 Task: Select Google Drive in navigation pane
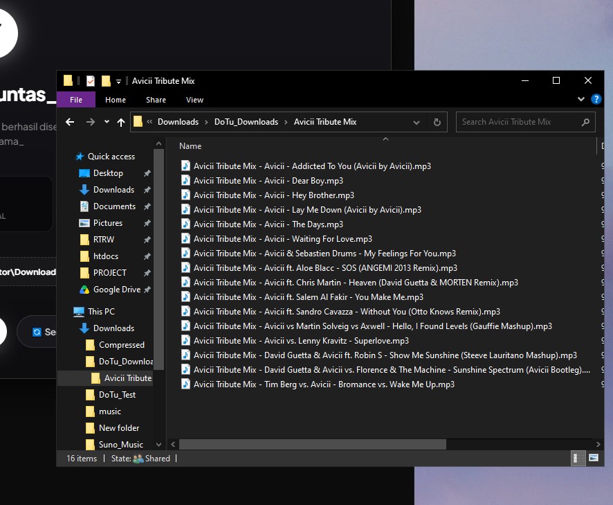117,290
